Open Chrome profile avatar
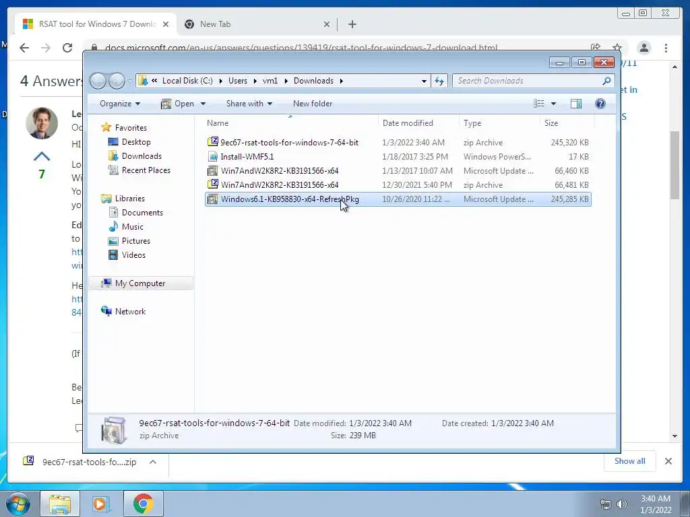This screenshot has height=517, width=690. (644, 48)
